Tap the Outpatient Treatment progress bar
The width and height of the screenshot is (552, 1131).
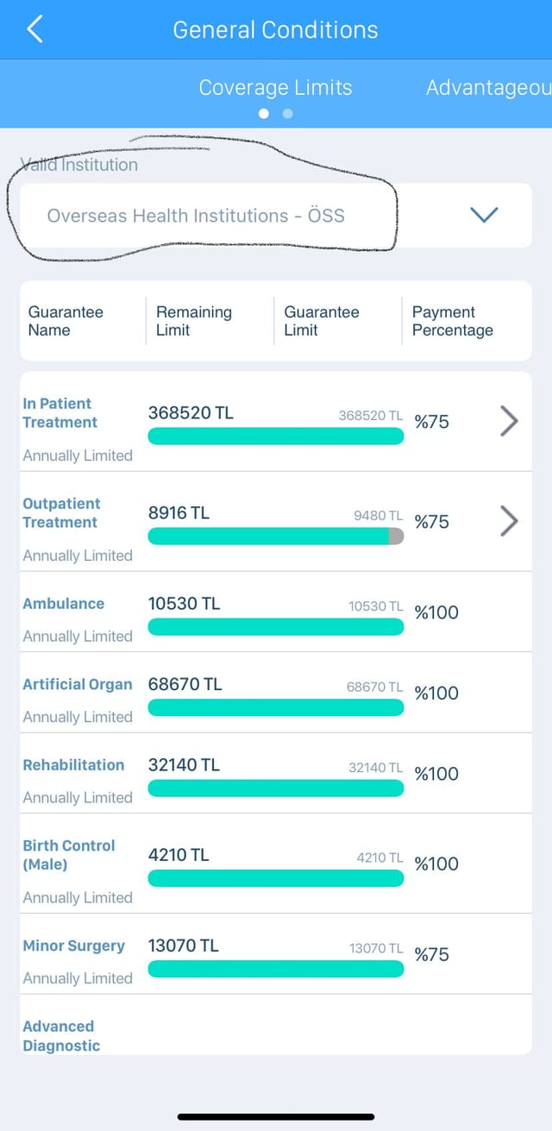pyautogui.click(x=276, y=537)
